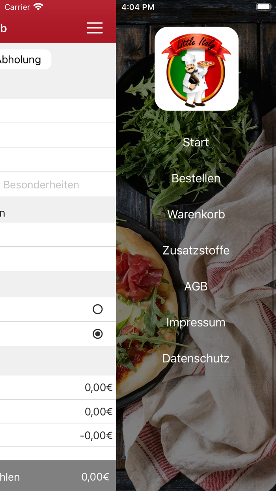This screenshot has height=491, width=276.
Task: Tap the row showing -0,00€ discount
Action: pyautogui.click(x=58, y=435)
